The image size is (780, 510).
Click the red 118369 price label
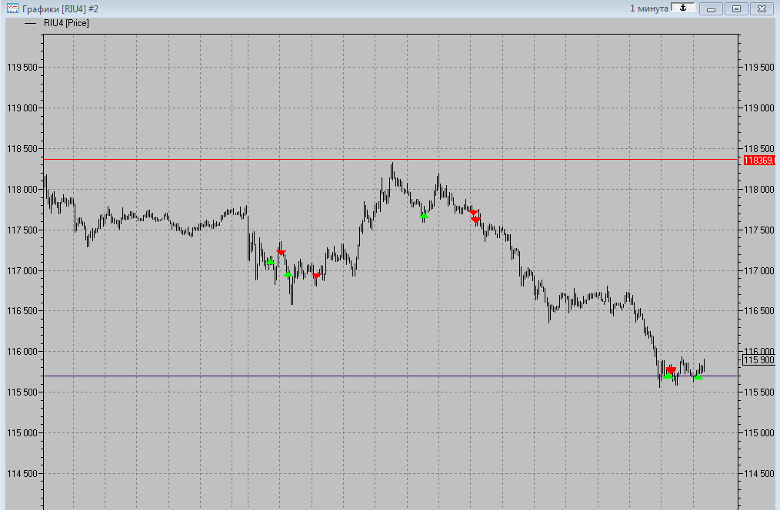[x=759, y=160]
